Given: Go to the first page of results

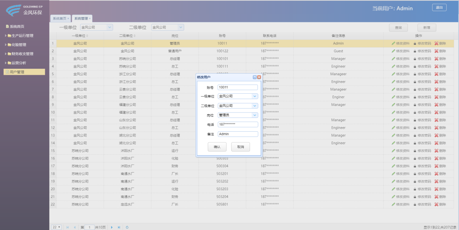Looking at the screenshot, I should 68,227.
